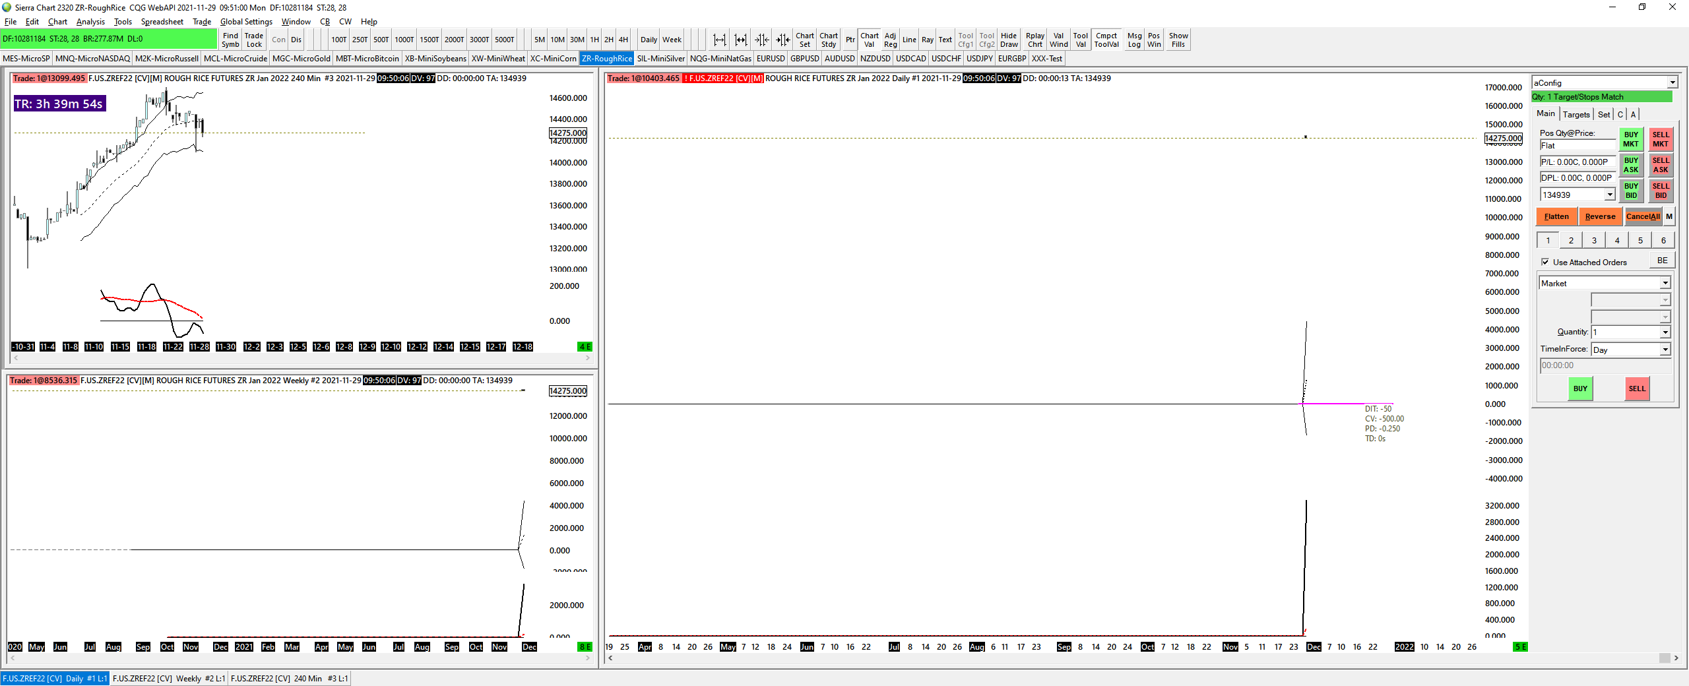Toggle Show Fills on chart
The image size is (1689, 686).
click(x=1178, y=40)
